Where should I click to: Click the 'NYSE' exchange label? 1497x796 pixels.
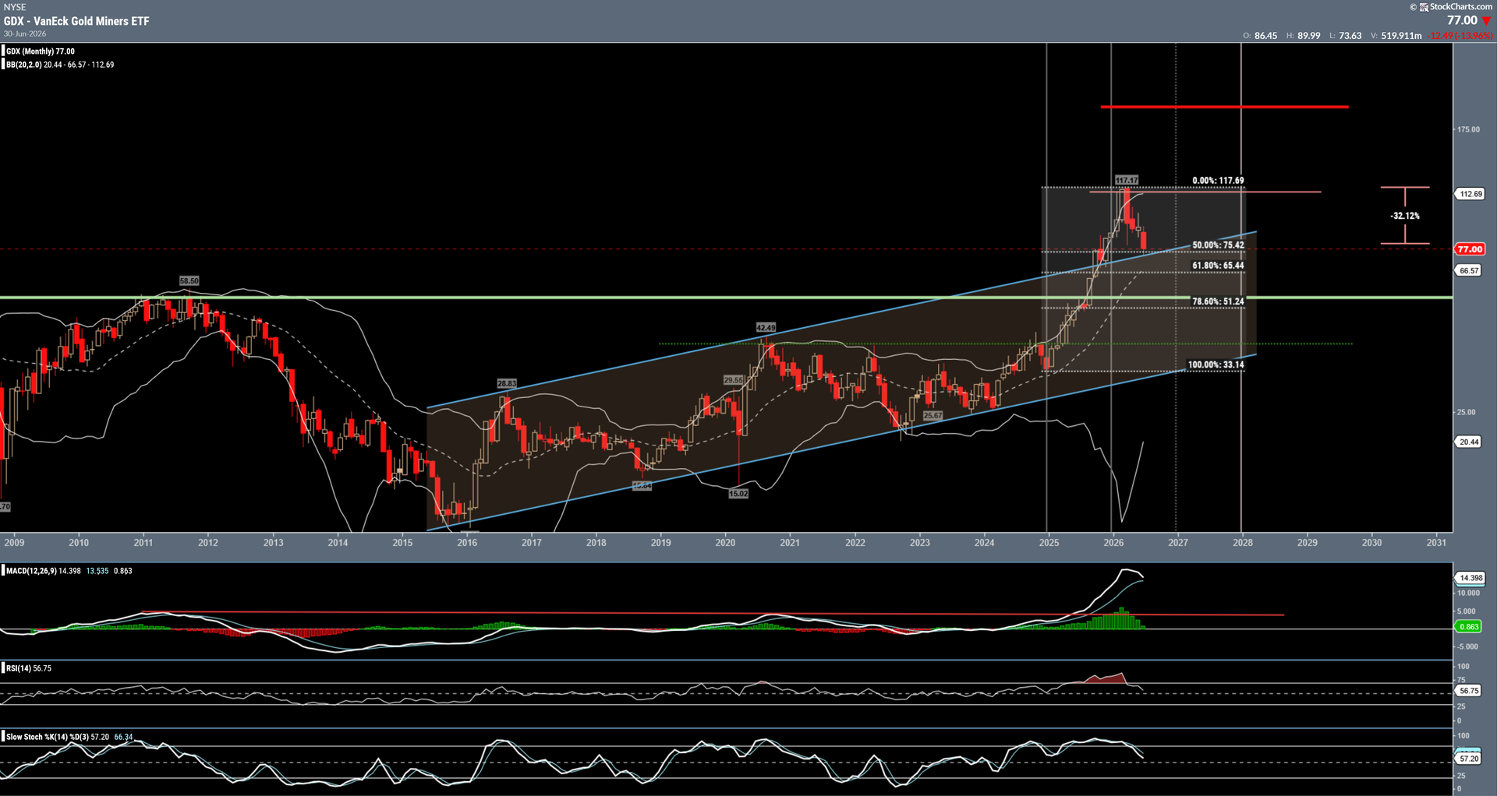[15, 7]
